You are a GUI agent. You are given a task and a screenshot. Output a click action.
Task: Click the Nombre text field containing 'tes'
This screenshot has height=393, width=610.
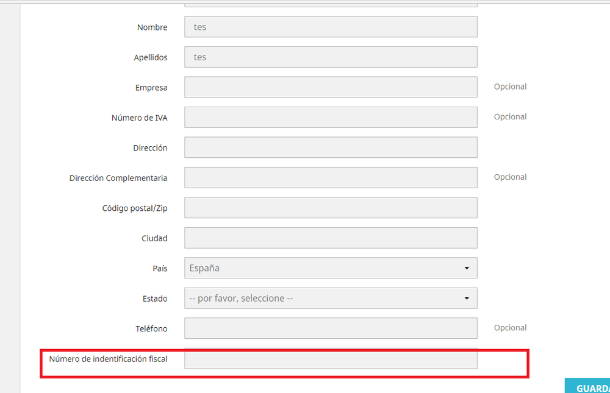coord(331,27)
